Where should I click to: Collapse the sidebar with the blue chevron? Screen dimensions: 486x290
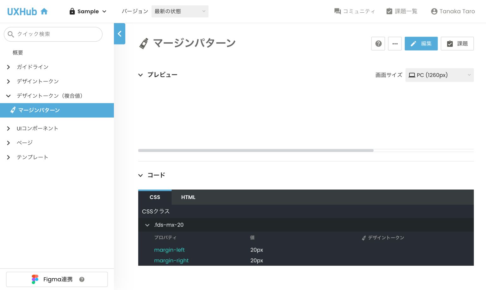click(119, 33)
